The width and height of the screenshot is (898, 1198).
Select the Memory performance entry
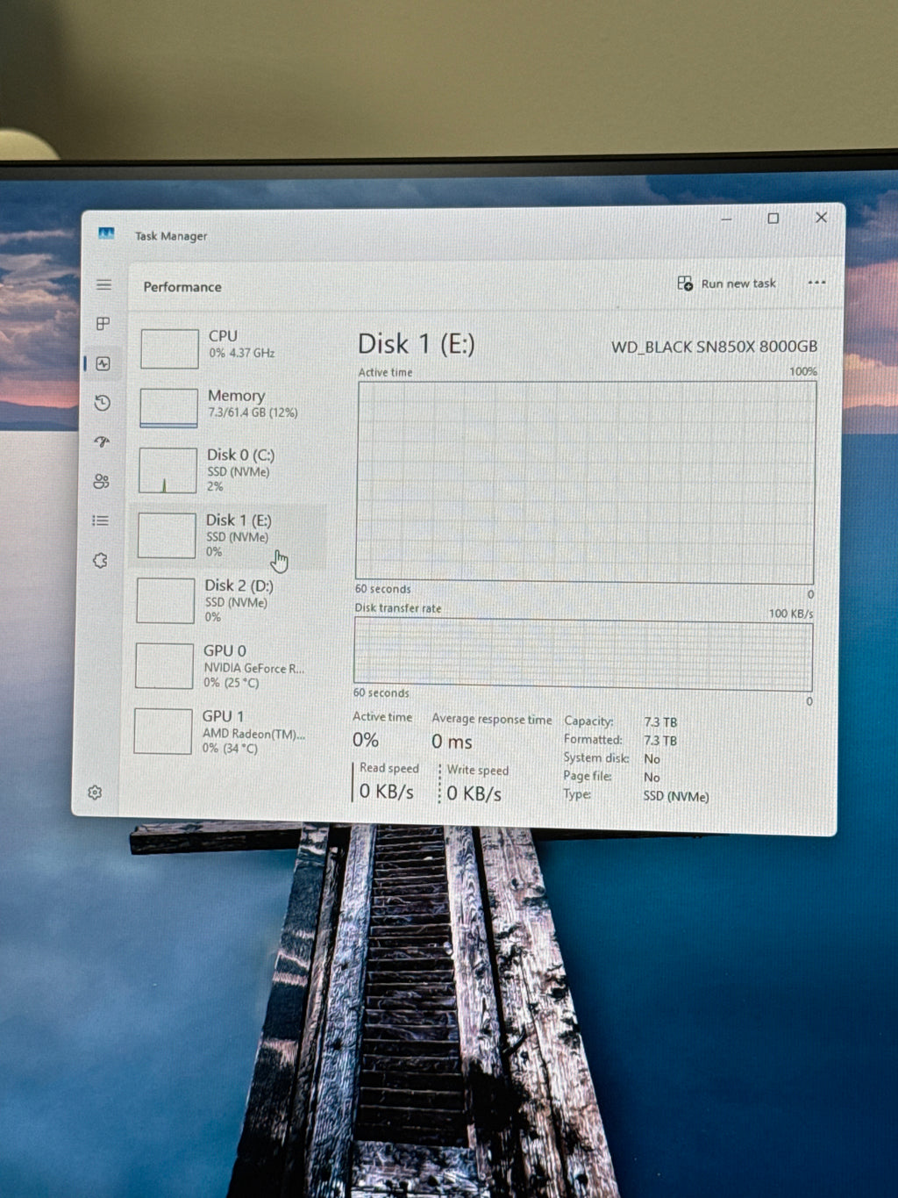[x=231, y=407]
